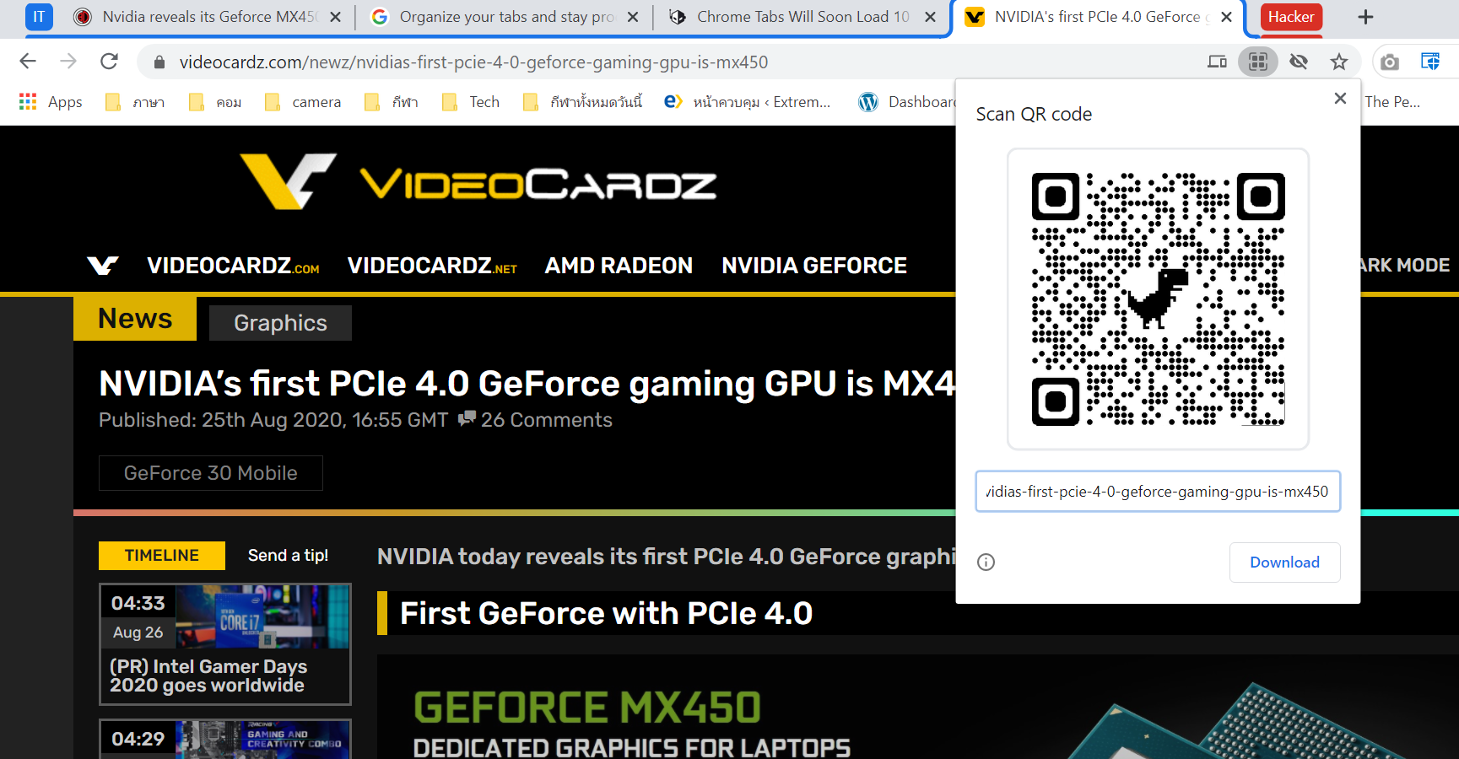Open the Extrem... control panel bookmark
1459x759 pixels.
pyautogui.click(x=748, y=102)
